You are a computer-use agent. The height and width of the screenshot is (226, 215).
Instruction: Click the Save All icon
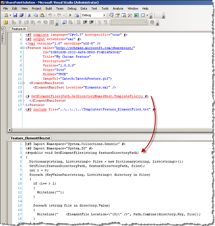tap(21, 15)
